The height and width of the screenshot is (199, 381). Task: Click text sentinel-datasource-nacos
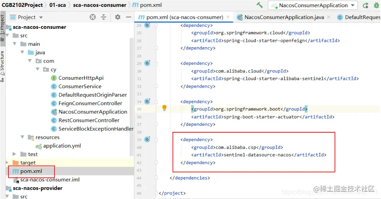pos(257,155)
